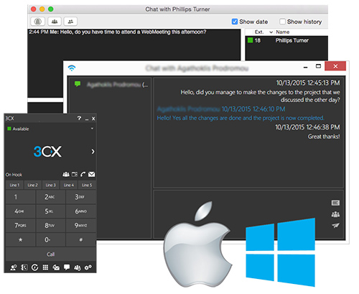Open voicemail envelope icon beside On Hook
Viewport: 359px width, 294px height.
coord(91,174)
